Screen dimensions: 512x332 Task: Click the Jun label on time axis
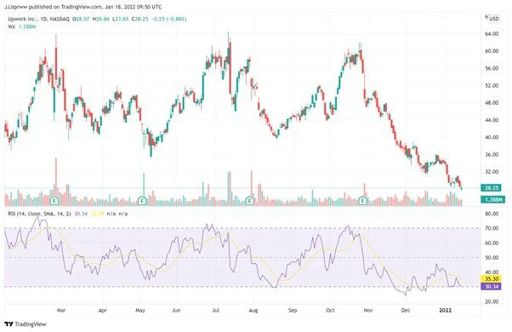[x=176, y=310]
